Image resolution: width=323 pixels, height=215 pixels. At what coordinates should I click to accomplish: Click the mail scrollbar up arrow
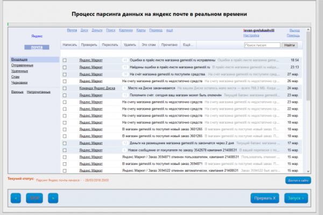tap(308, 30)
